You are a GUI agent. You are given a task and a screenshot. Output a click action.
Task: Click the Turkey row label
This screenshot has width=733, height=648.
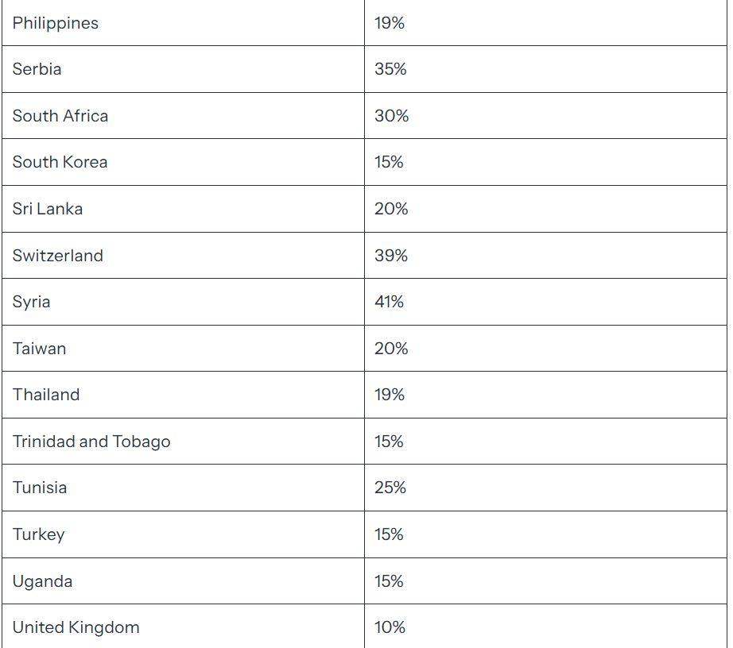pos(38,534)
